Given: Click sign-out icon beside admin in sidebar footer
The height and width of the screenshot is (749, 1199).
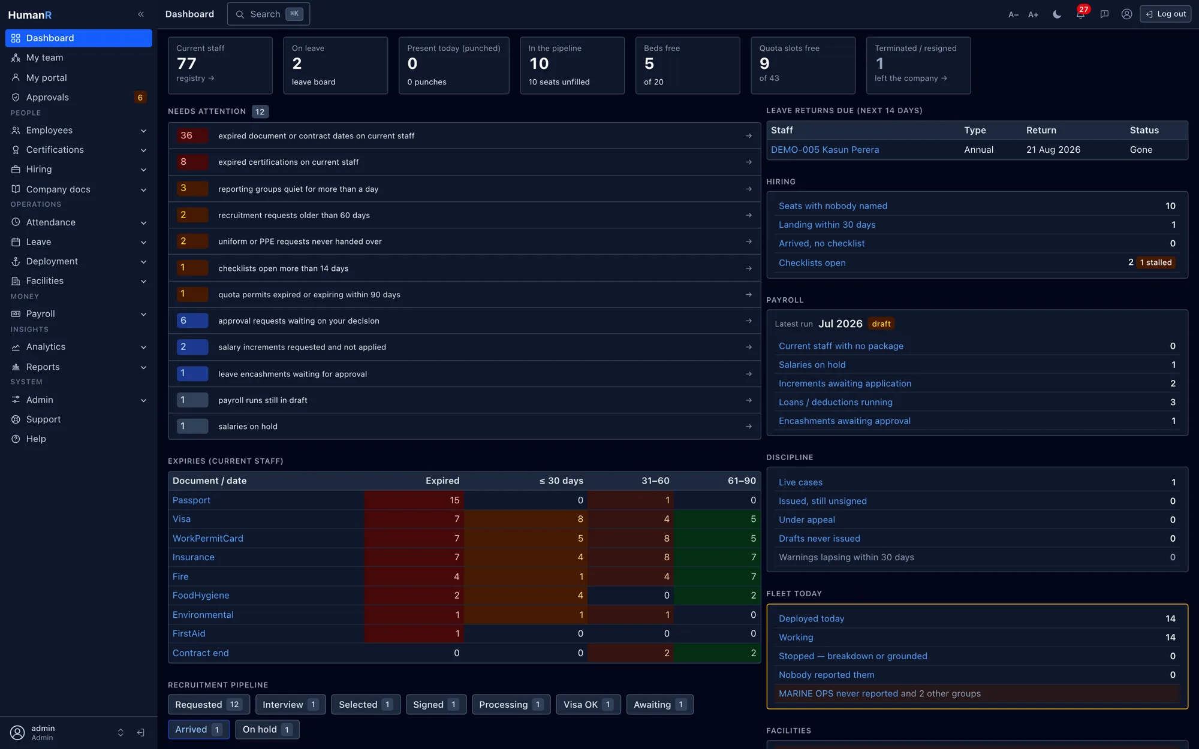Looking at the screenshot, I should [x=141, y=732].
